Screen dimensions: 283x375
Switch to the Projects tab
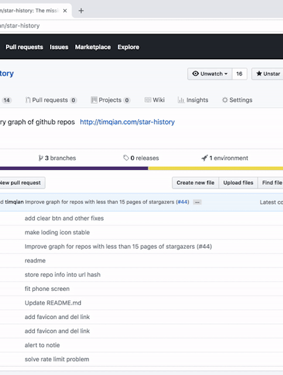click(111, 100)
